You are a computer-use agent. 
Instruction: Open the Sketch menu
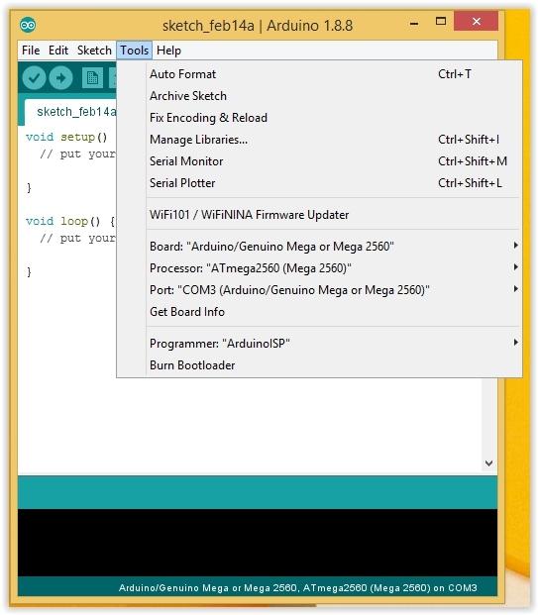click(x=94, y=51)
